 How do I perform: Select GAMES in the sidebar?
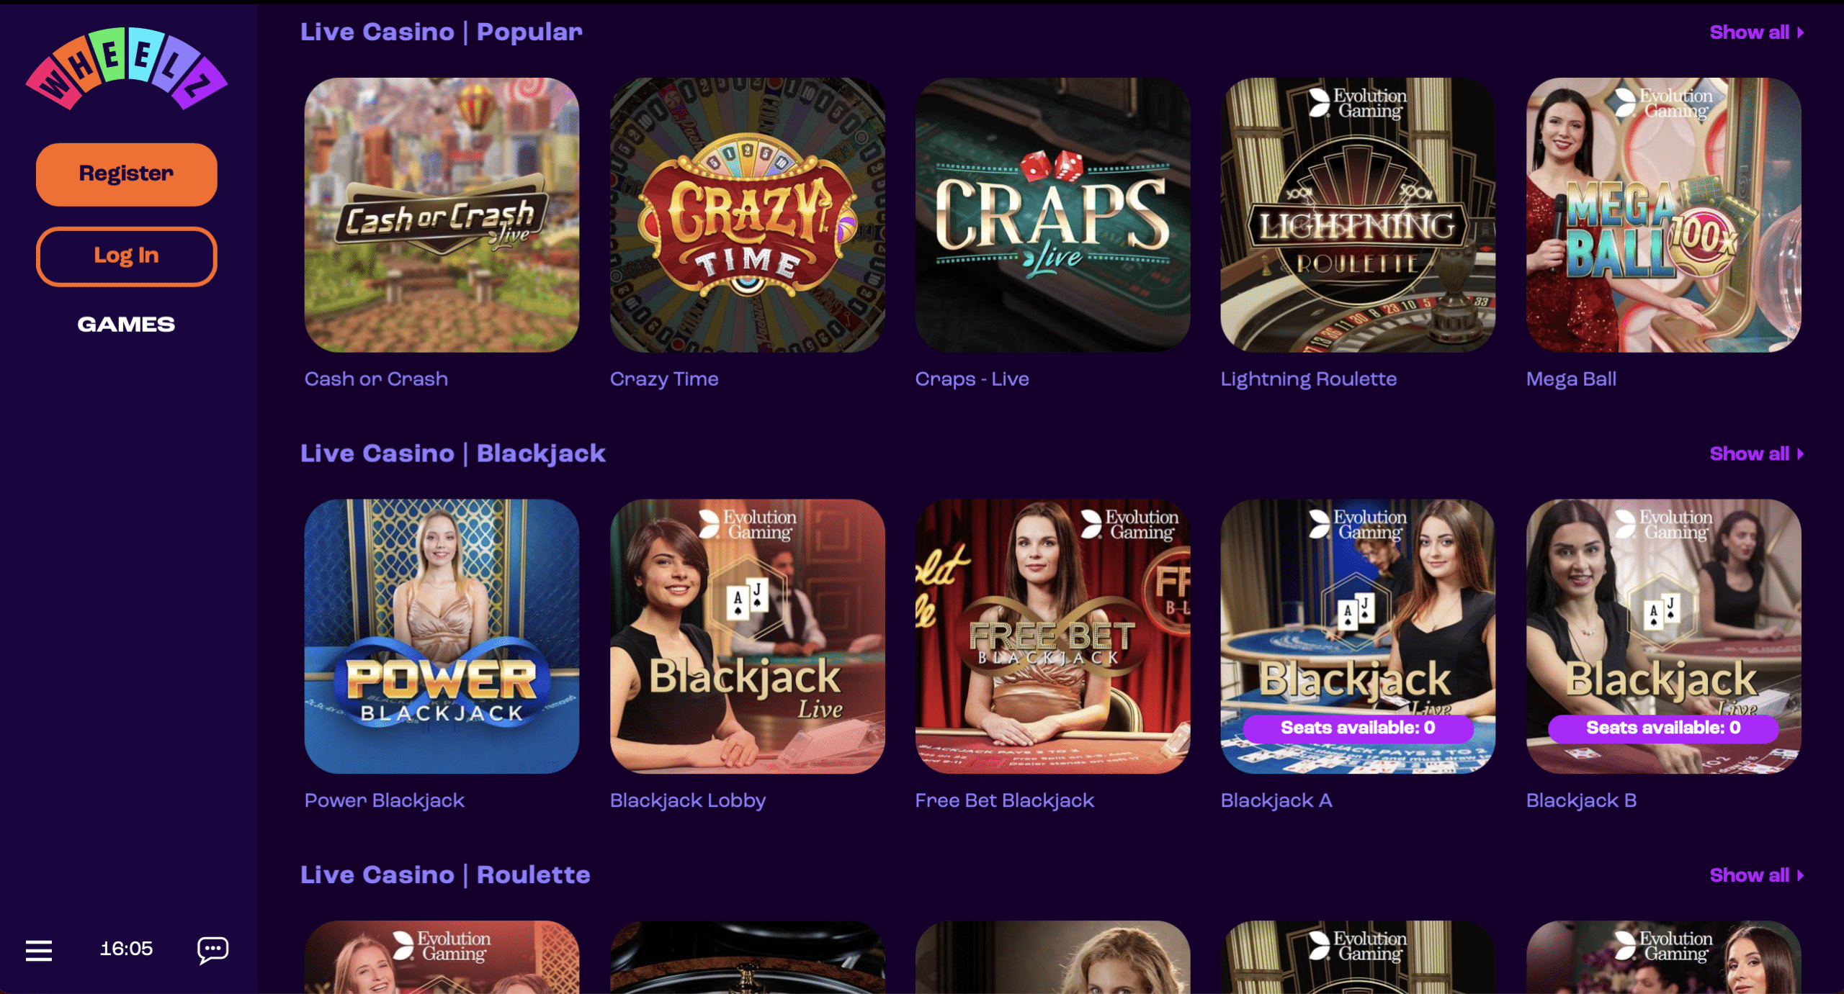click(x=126, y=325)
